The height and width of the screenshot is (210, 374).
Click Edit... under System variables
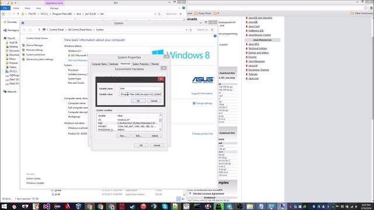pyautogui.click(x=139, y=136)
